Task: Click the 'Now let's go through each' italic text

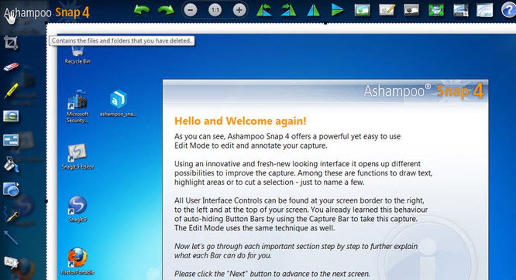Action: point(296,251)
